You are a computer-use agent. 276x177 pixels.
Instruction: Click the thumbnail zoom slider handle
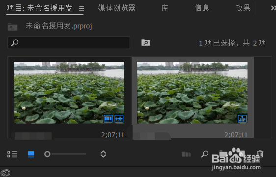point(47,154)
